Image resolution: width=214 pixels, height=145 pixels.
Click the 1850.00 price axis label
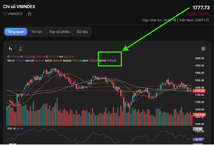pos(199,80)
